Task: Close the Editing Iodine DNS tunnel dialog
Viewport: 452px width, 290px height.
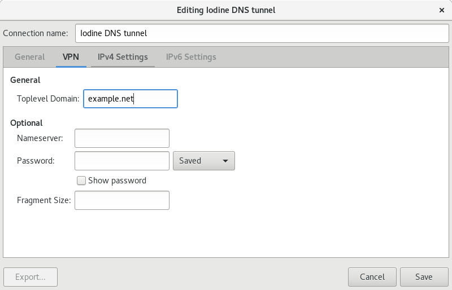Action: (441, 10)
